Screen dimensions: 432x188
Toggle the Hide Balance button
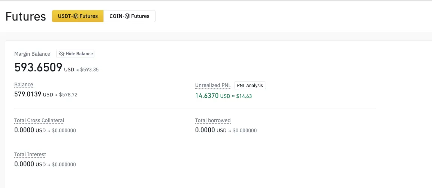(x=75, y=54)
